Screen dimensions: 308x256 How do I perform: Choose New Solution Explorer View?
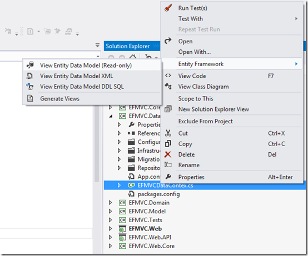click(x=213, y=109)
